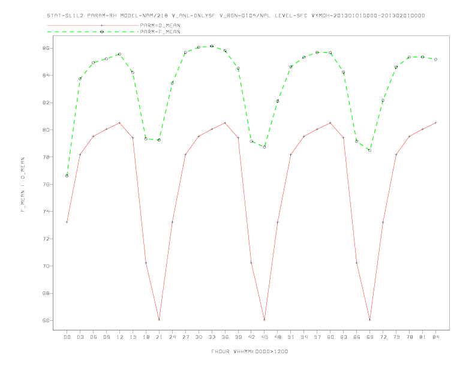This screenshot has width=475, height=367.
Task: Click the chart title starting with STAT=SL1L2
Action: click(236, 16)
